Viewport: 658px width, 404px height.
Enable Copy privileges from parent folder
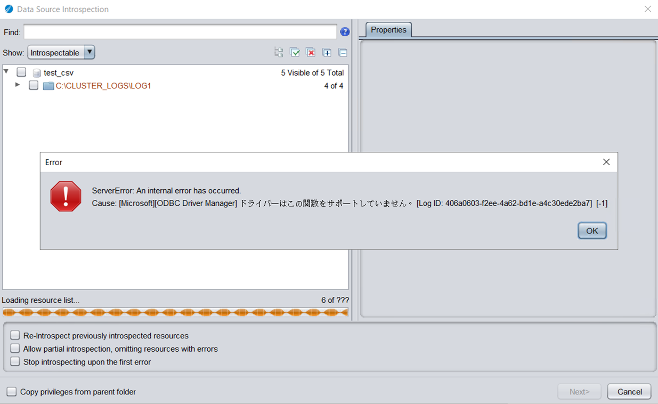[x=11, y=392]
